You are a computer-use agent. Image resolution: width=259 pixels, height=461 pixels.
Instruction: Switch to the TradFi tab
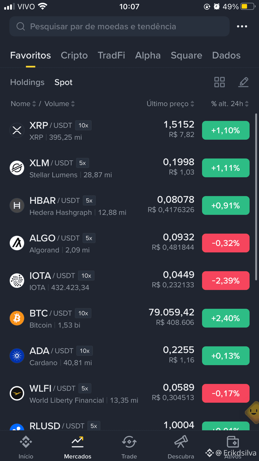click(111, 55)
